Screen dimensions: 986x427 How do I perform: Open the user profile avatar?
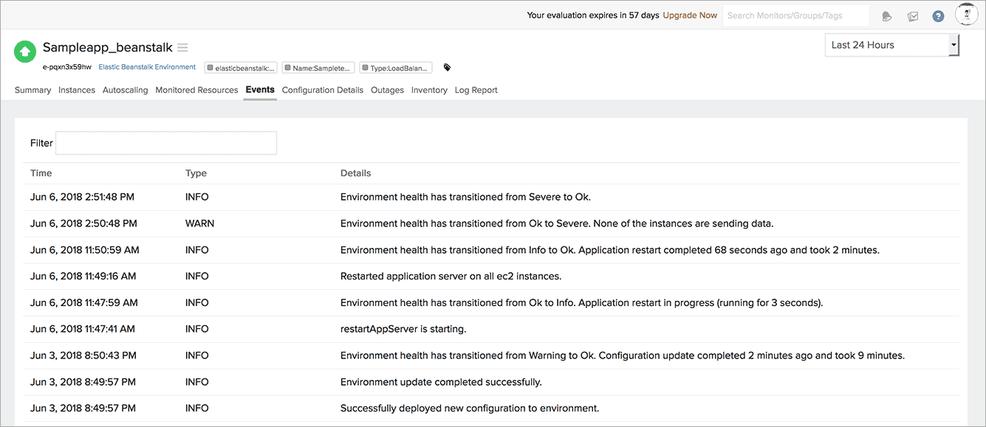pos(966,15)
